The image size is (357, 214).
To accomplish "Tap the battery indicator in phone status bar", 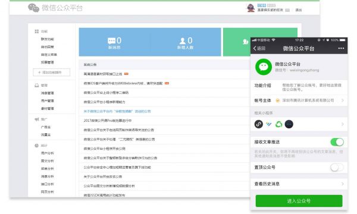I will point(343,40).
